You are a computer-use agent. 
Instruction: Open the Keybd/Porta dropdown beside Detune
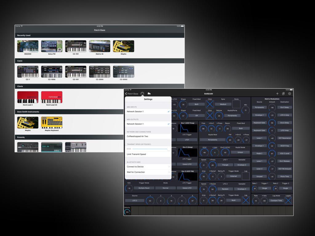click(232, 116)
